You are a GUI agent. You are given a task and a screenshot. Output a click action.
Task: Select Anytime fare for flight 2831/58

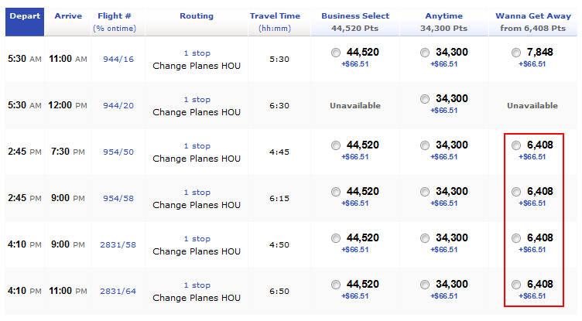pyautogui.click(x=425, y=238)
